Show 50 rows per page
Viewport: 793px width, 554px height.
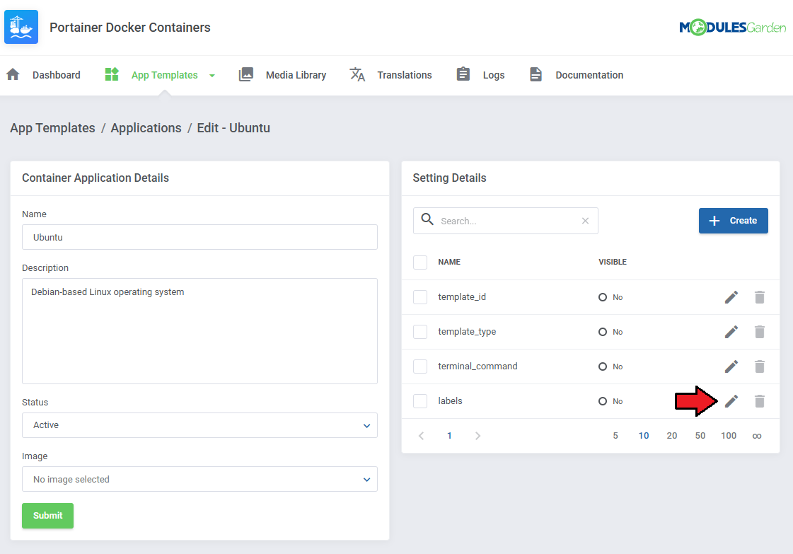700,436
